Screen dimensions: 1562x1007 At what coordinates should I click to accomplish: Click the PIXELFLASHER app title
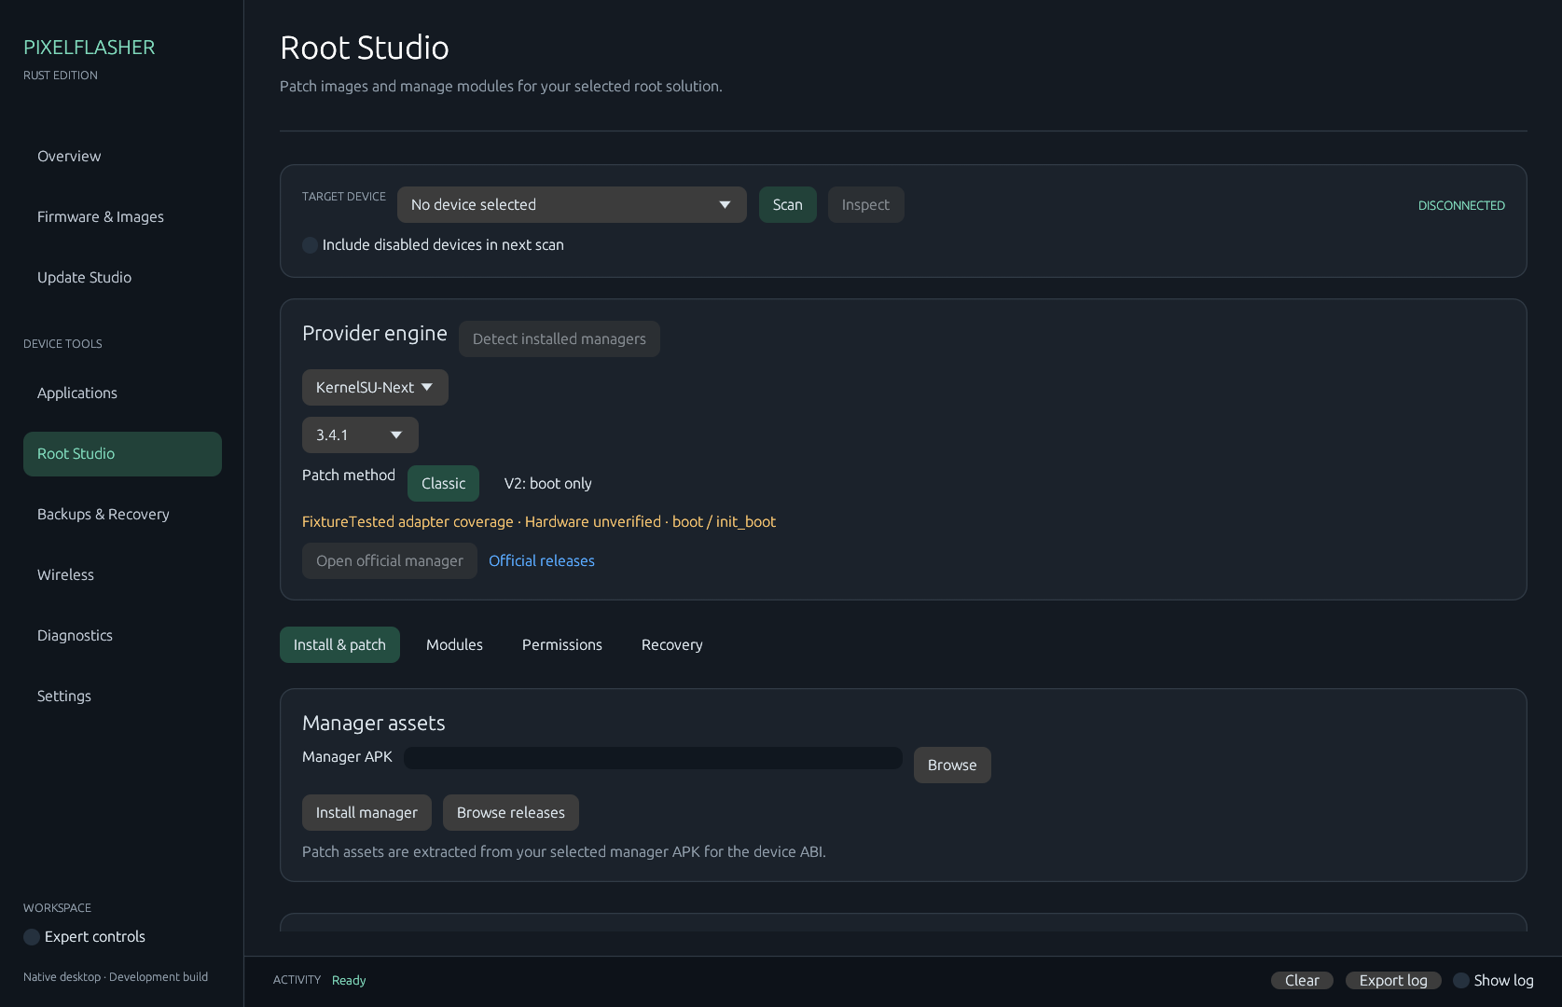click(x=90, y=48)
